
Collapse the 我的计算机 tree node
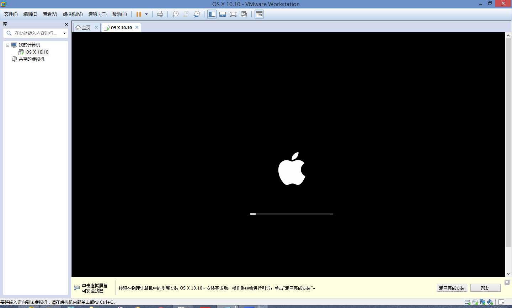pos(7,45)
